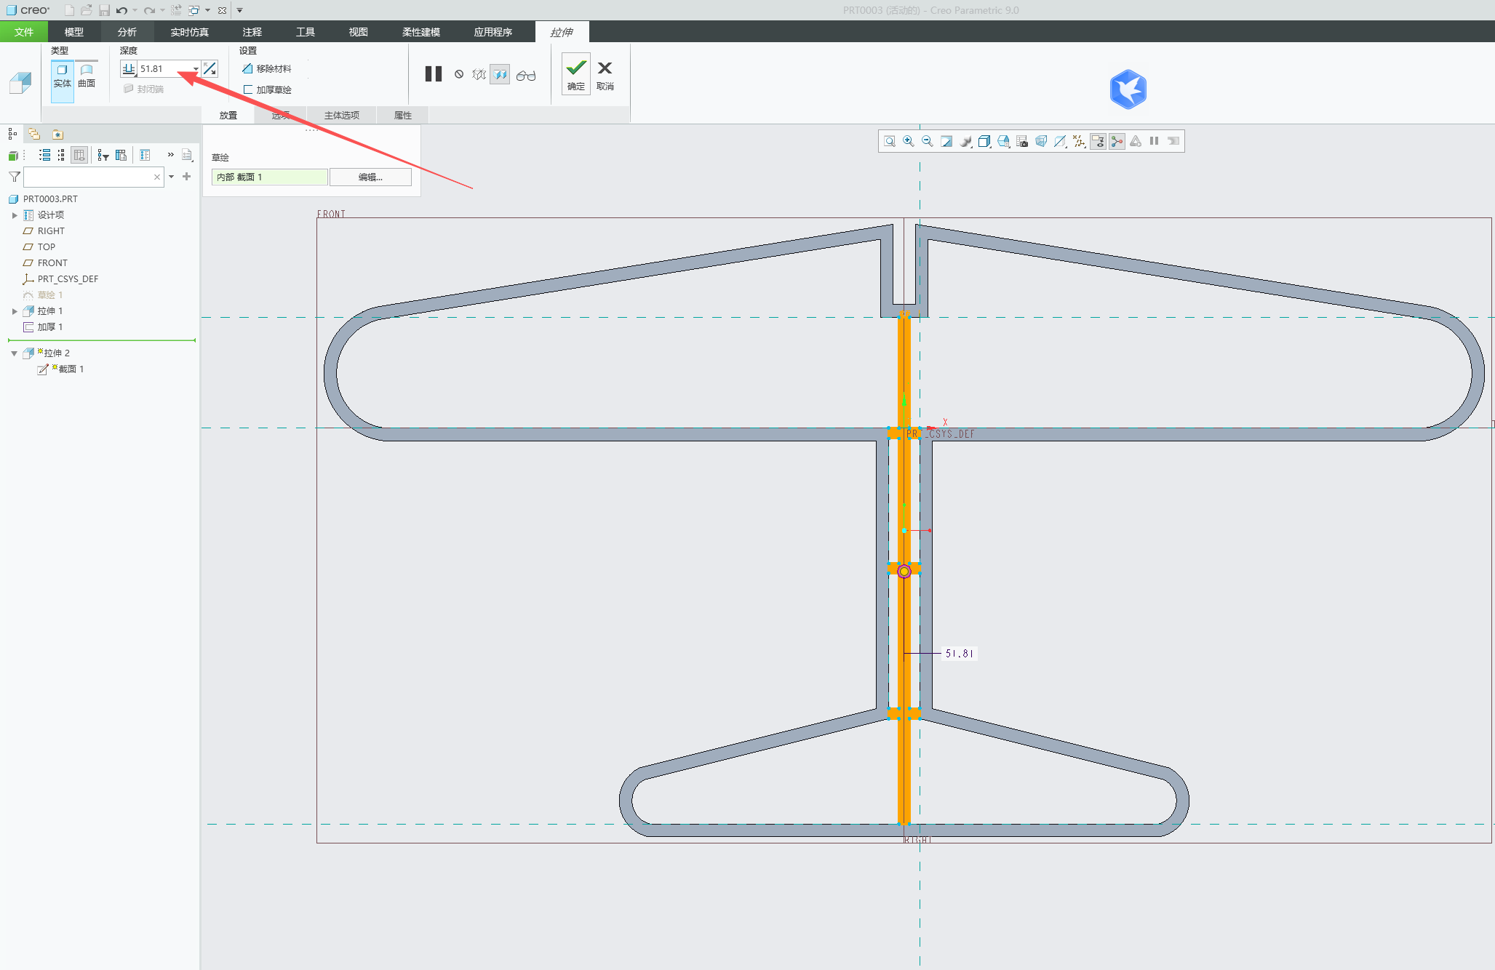This screenshot has width=1495, height=970.
Task: Click the 编辑... sketch edit button
Action: coord(370,177)
